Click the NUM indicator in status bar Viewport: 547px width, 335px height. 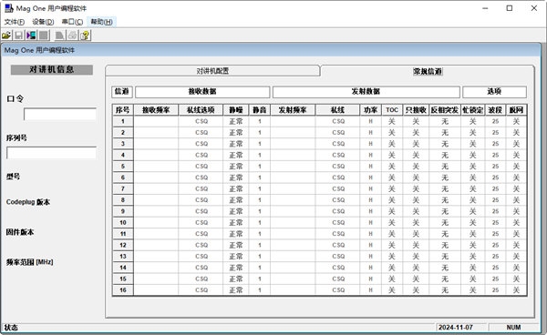tap(513, 328)
